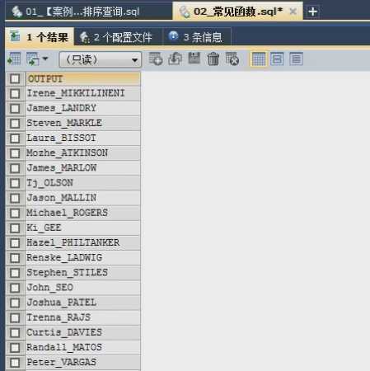The height and width of the screenshot is (371, 370).
Task: Select the cell Tj_OLSON
Action: 83,183
